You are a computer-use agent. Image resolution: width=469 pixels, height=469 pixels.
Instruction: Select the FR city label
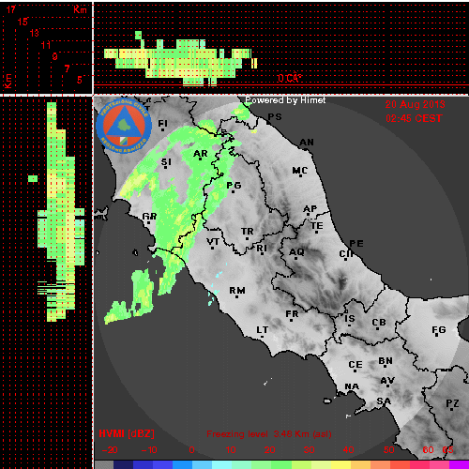pos(292,314)
